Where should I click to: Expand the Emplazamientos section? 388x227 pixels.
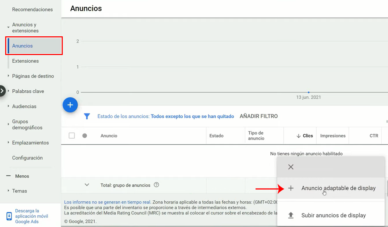point(8,142)
